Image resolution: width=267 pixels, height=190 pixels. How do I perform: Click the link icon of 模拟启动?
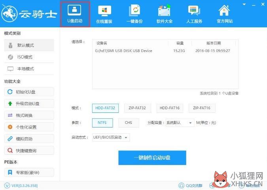[x=10, y=139]
